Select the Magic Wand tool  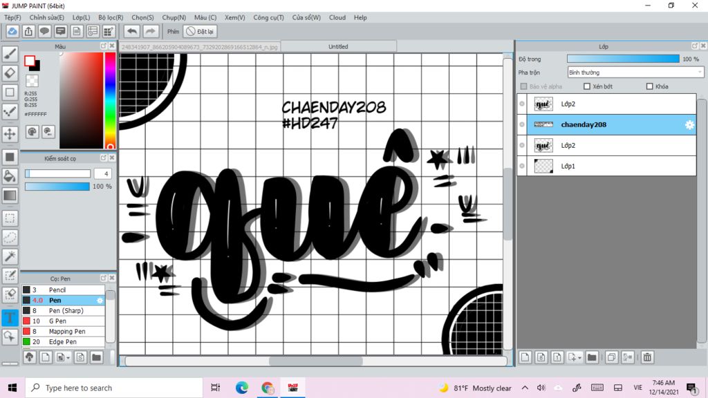pyautogui.click(x=10, y=256)
